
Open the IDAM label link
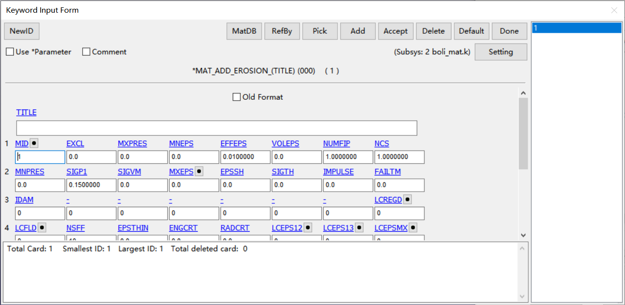24,200
